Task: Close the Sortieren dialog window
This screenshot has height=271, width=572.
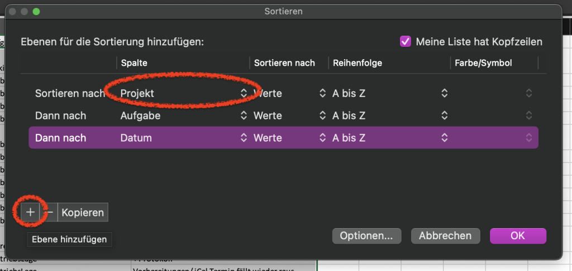Action: [x=11, y=11]
